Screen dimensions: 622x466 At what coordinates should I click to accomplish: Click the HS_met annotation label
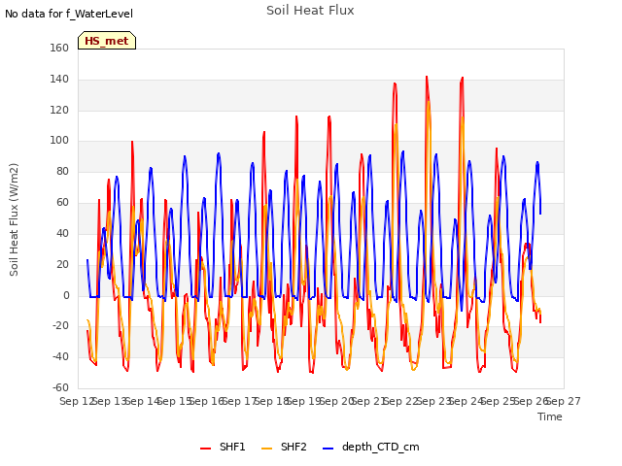coord(107,41)
